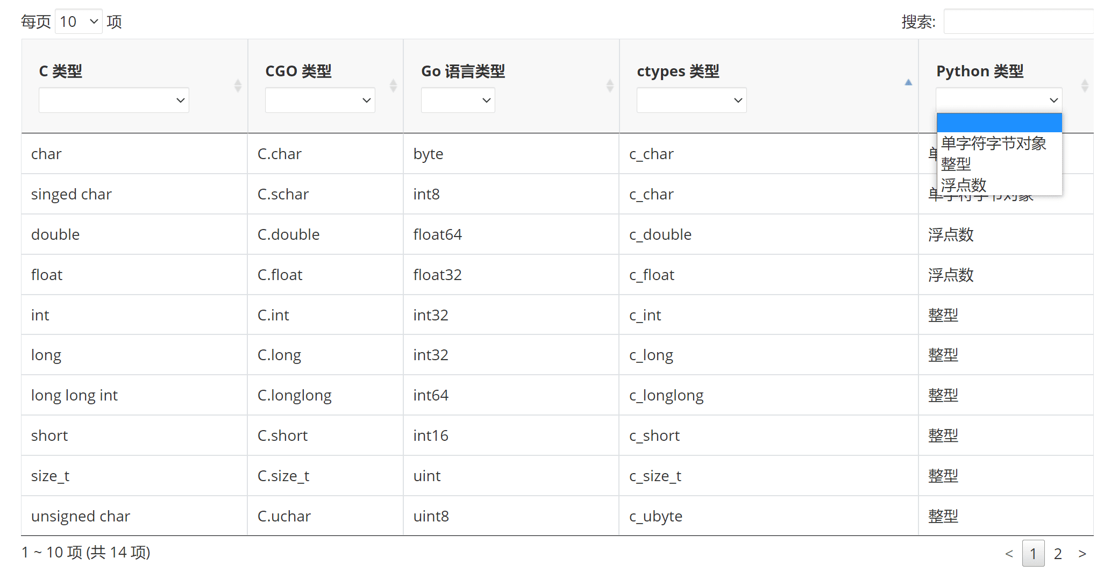Click current page 1 button
The height and width of the screenshot is (572, 1104).
coord(1033,553)
